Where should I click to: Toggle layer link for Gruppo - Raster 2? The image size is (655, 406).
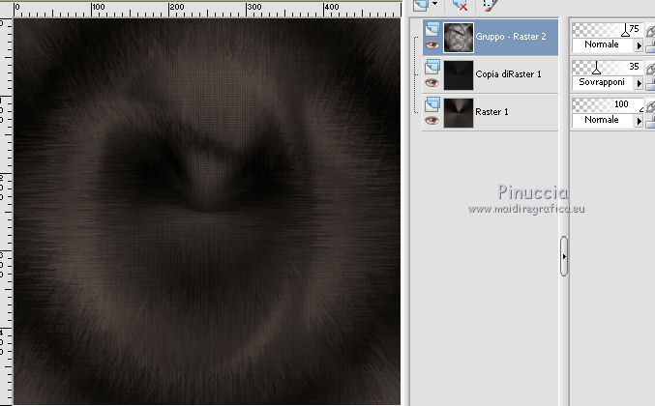650,31
